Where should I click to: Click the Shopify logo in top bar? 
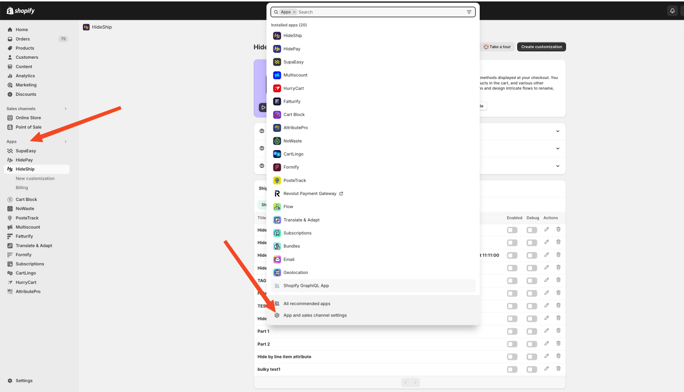coord(21,10)
